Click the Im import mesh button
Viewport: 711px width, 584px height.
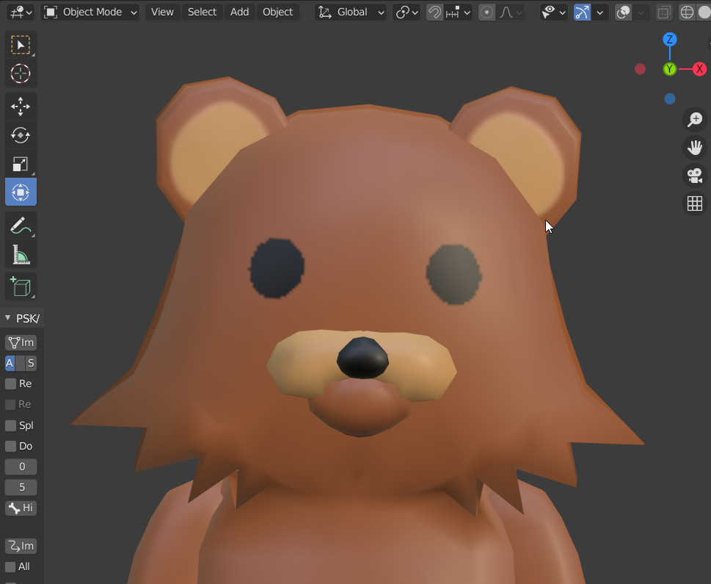(x=21, y=342)
